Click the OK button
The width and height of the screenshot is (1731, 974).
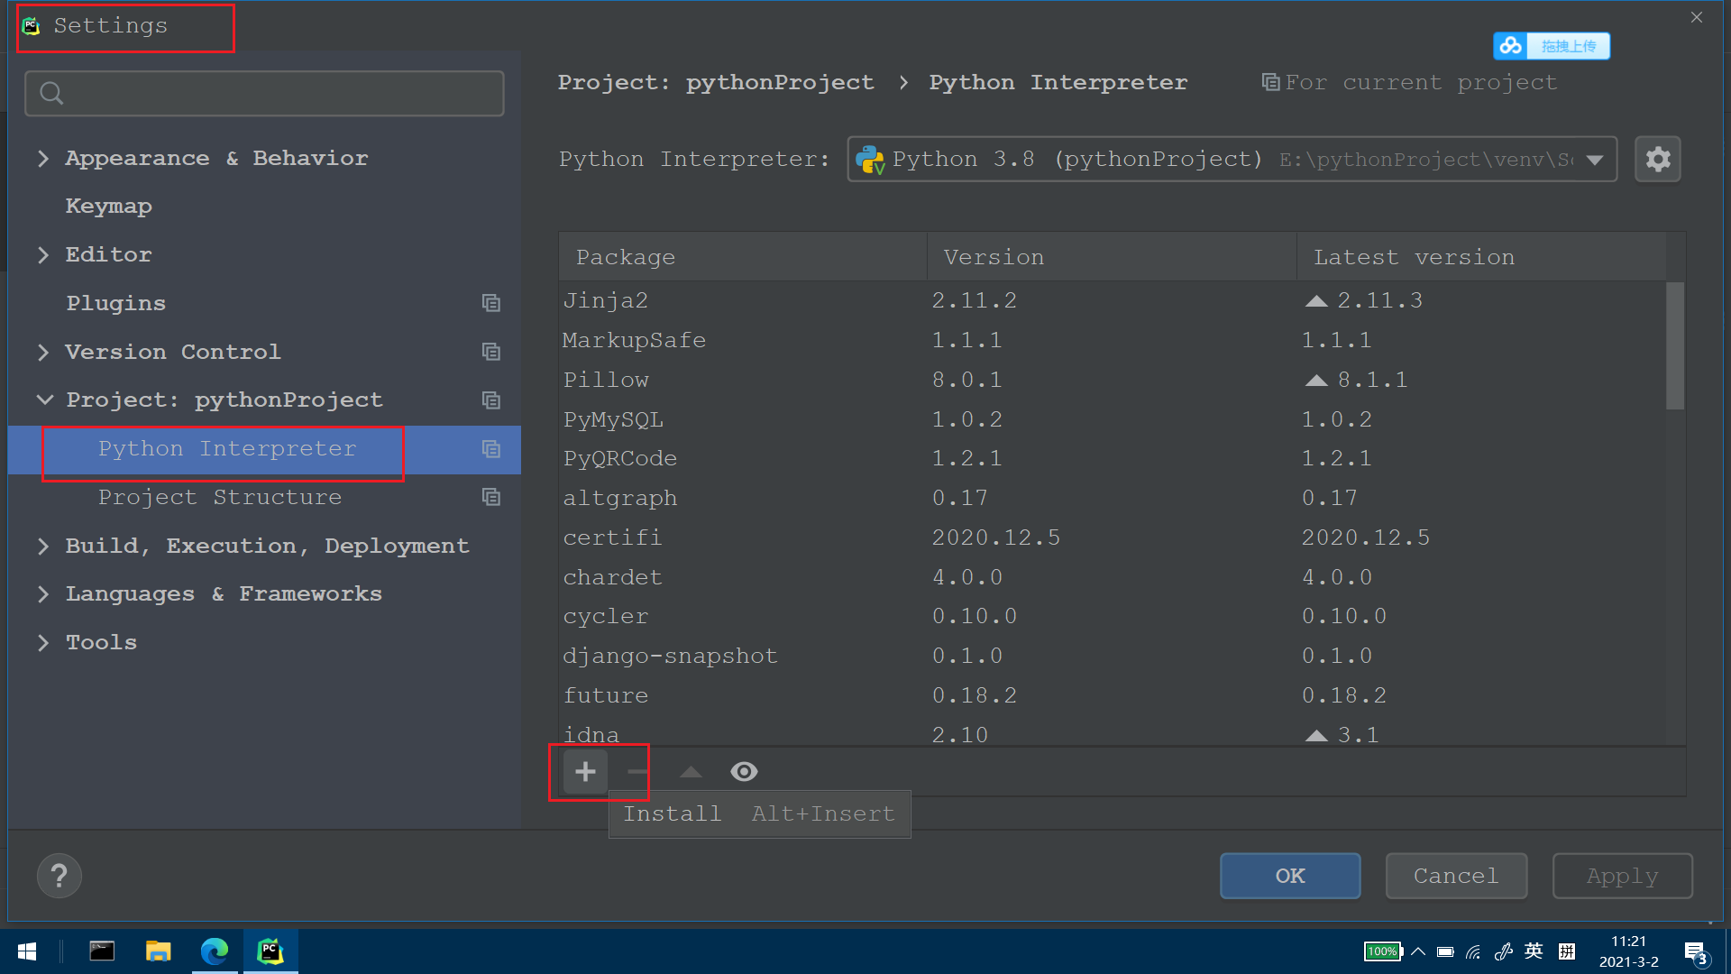[1290, 876]
